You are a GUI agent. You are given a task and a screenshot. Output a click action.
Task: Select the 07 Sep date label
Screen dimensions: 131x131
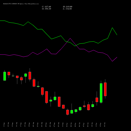(x=84, y=124)
